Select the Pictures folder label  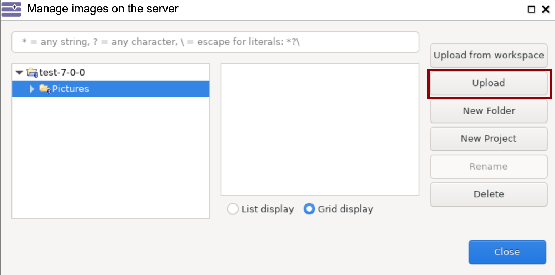[x=70, y=89]
